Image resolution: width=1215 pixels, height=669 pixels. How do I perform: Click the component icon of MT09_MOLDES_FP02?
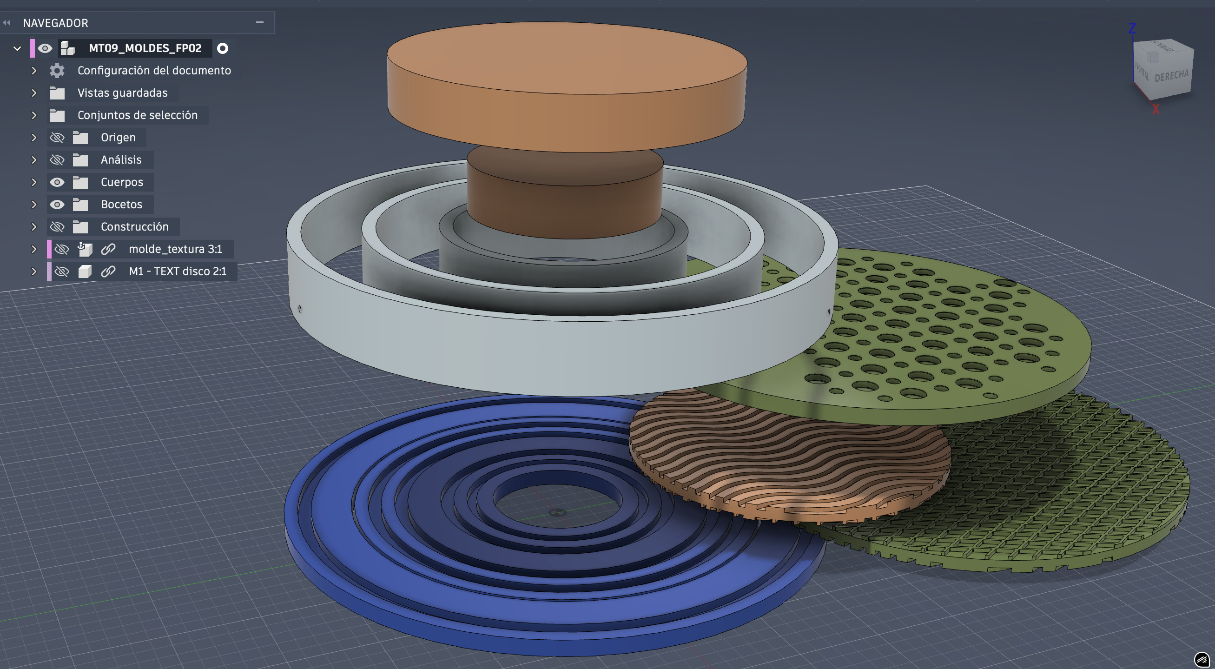[x=68, y=48]
